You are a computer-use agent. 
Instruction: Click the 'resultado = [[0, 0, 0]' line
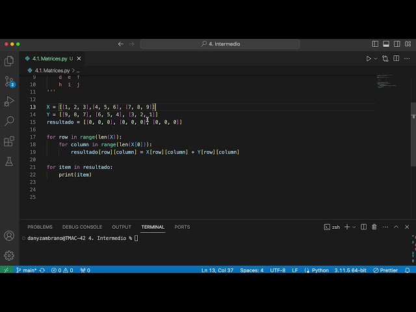click(x=114, y=122)
